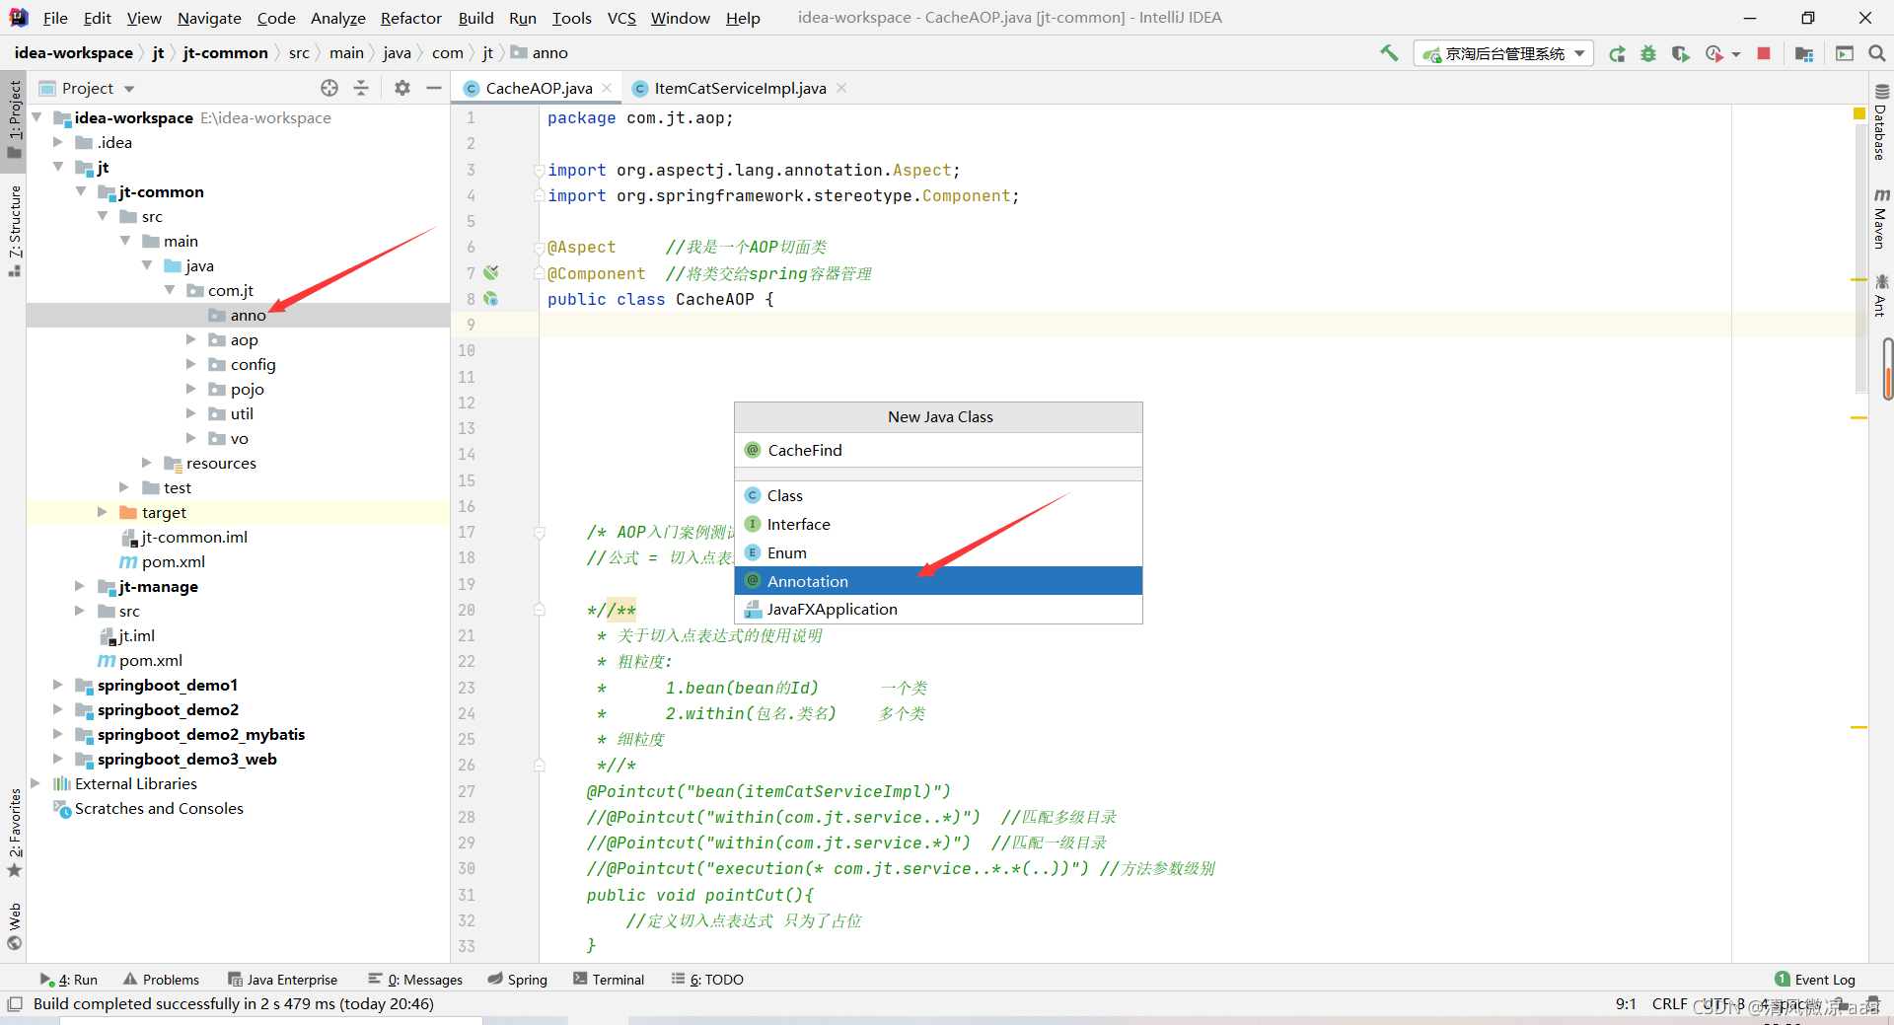Click the red Stop icon
This screenshot has width=1894, height=1025.
[1764, 53]
